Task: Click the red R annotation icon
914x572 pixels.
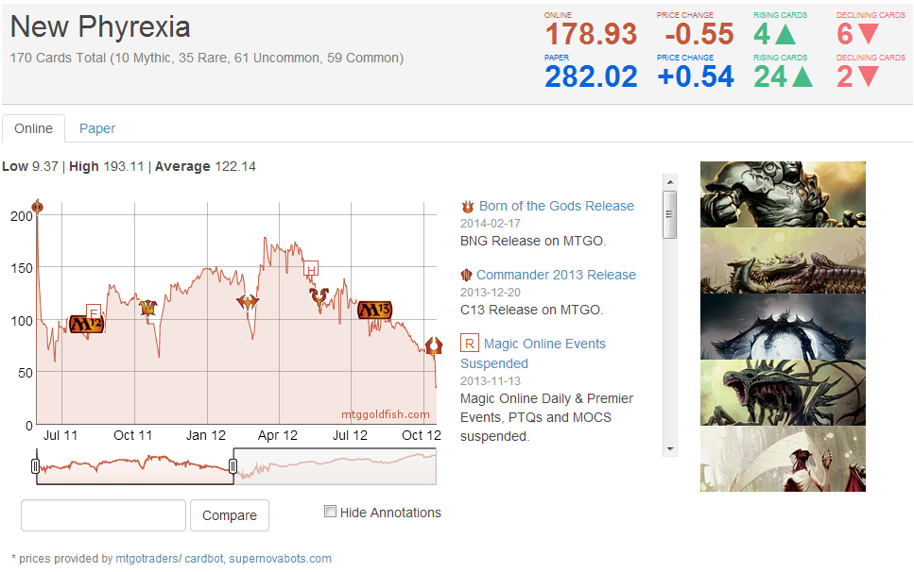Action: coord(469,343)
